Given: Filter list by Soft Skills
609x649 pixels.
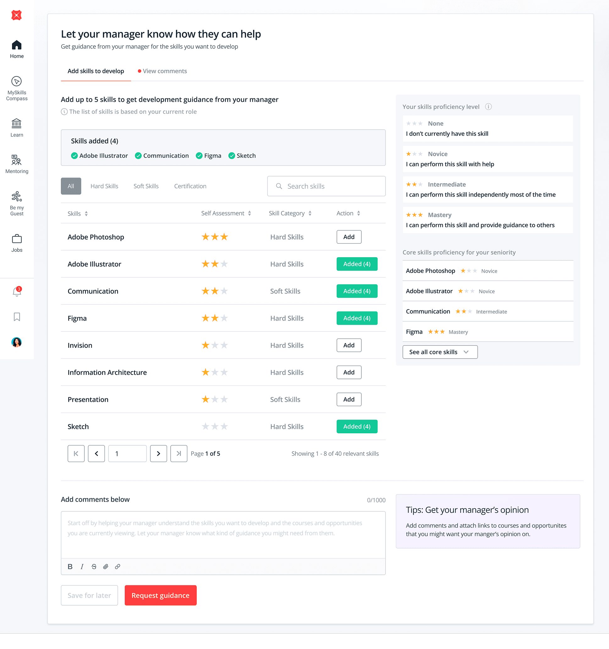Looking at the screenshot, I should (x=146, y=186).
